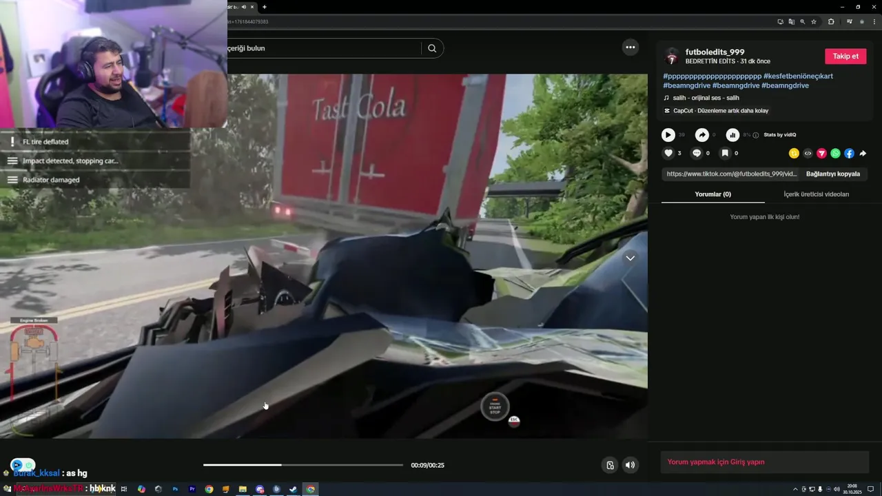Open the Chrome extensions puzzle icon

831,21
